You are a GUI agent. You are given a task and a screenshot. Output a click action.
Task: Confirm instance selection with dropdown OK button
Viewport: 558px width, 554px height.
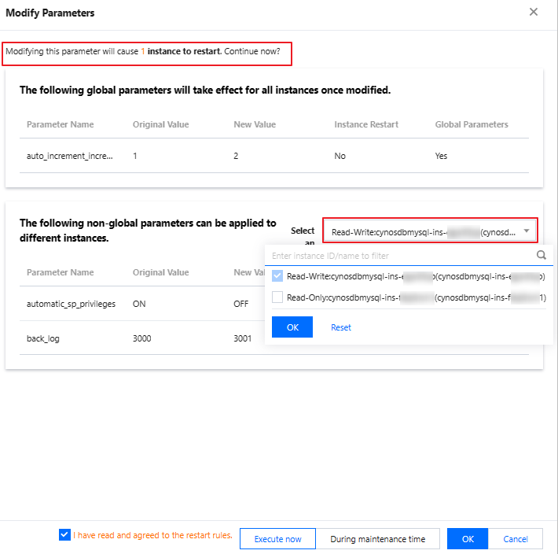[292, 327]
